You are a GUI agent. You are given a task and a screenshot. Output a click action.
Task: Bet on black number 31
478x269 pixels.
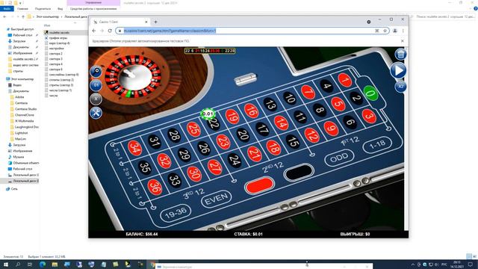[x=155, y=141]
